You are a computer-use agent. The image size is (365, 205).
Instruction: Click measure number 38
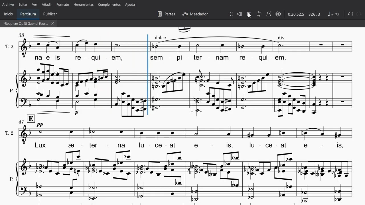(21, 35)
